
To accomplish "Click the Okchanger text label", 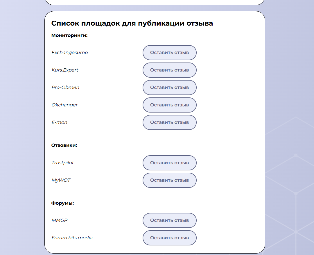I will (64, 105).
